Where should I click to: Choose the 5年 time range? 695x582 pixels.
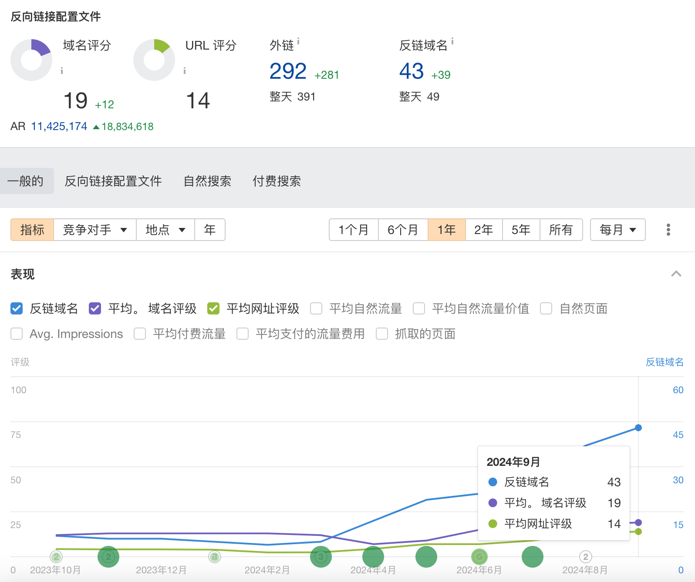pyautogui.click(x=521, y=230)
